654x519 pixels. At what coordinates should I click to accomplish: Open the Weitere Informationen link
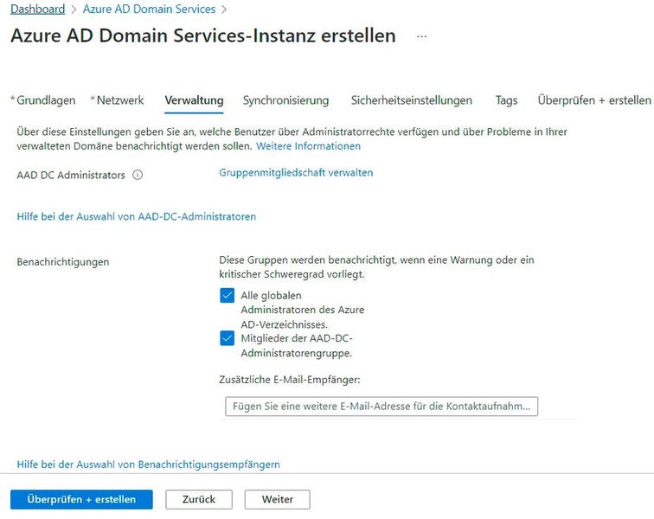tap(308, 146)
